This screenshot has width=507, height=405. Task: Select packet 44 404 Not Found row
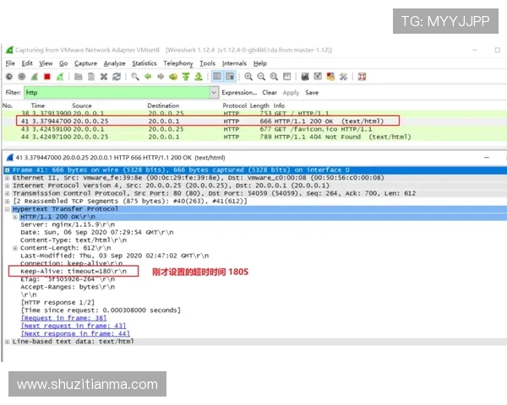pos(254,137)
